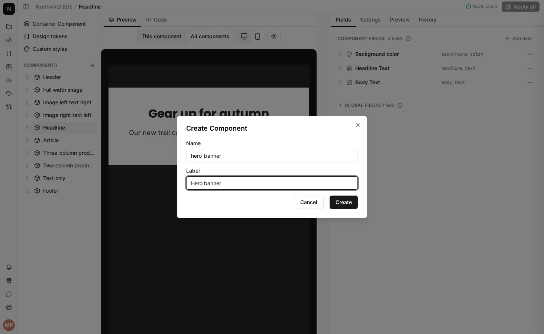Screen dimensions: 544x334
Task: Open Custom styles item
Action: pos(59,49)
